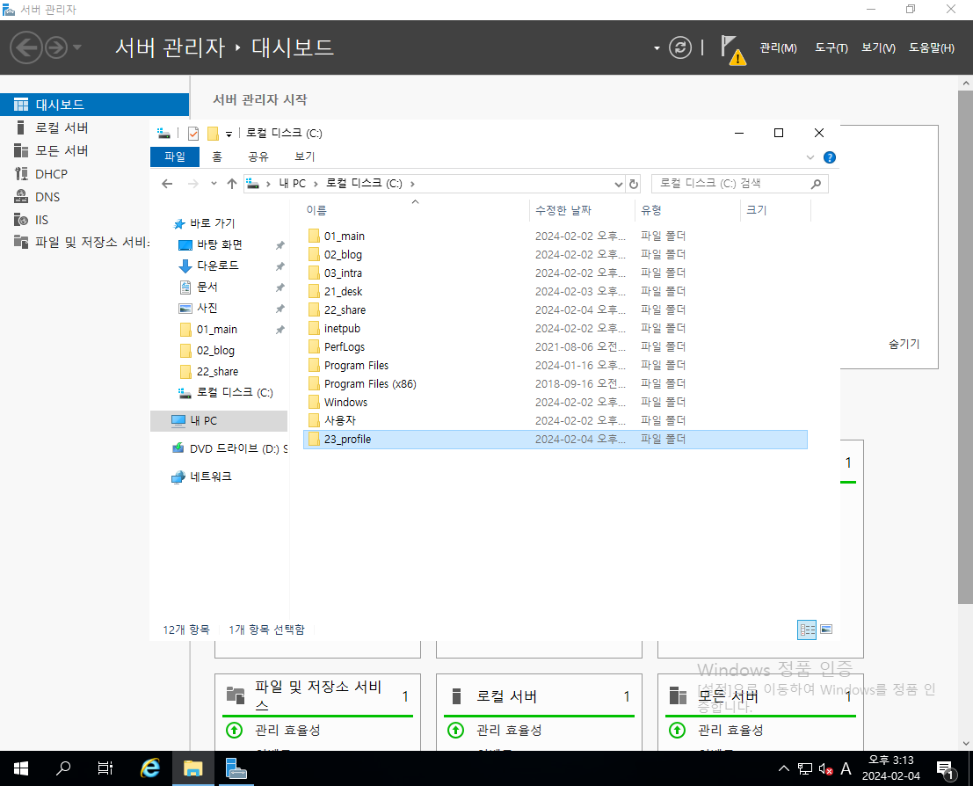Viewport: 973px width, 786px height.
Task: Switch to details view layout icon
Action: [807, 630]
